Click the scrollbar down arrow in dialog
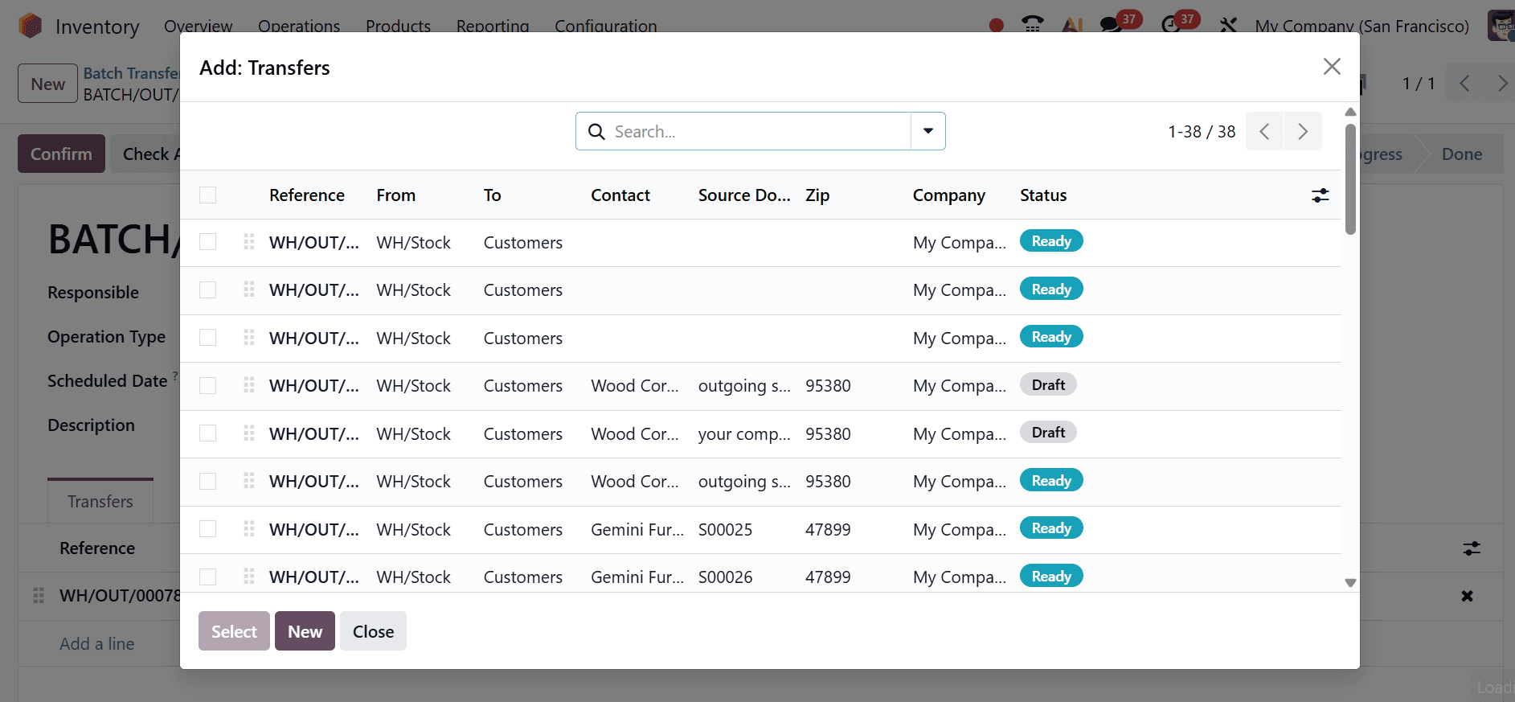The width and height of the screenshot is (1515, 702). coord(1350,583)
